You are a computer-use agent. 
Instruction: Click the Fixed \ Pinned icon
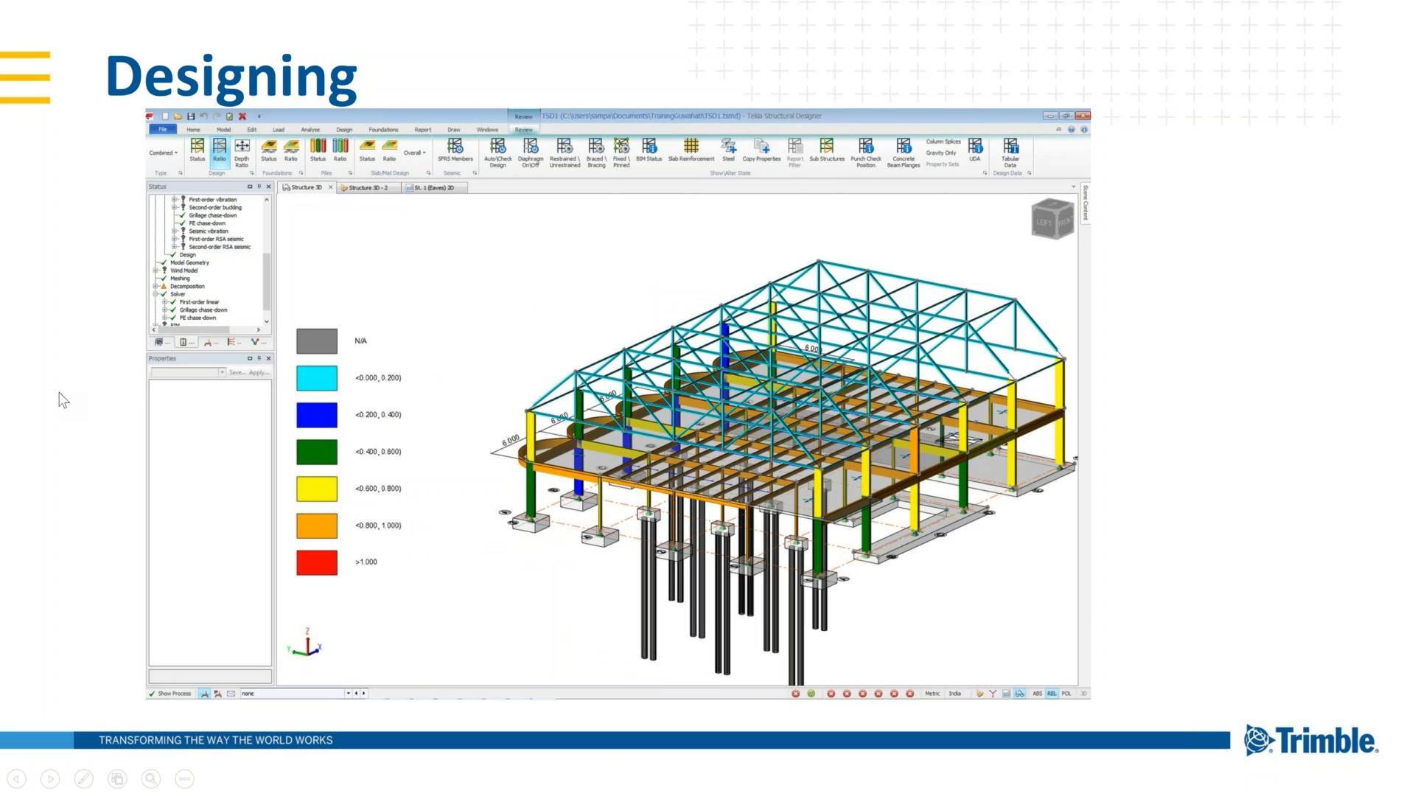coord(621,153)
